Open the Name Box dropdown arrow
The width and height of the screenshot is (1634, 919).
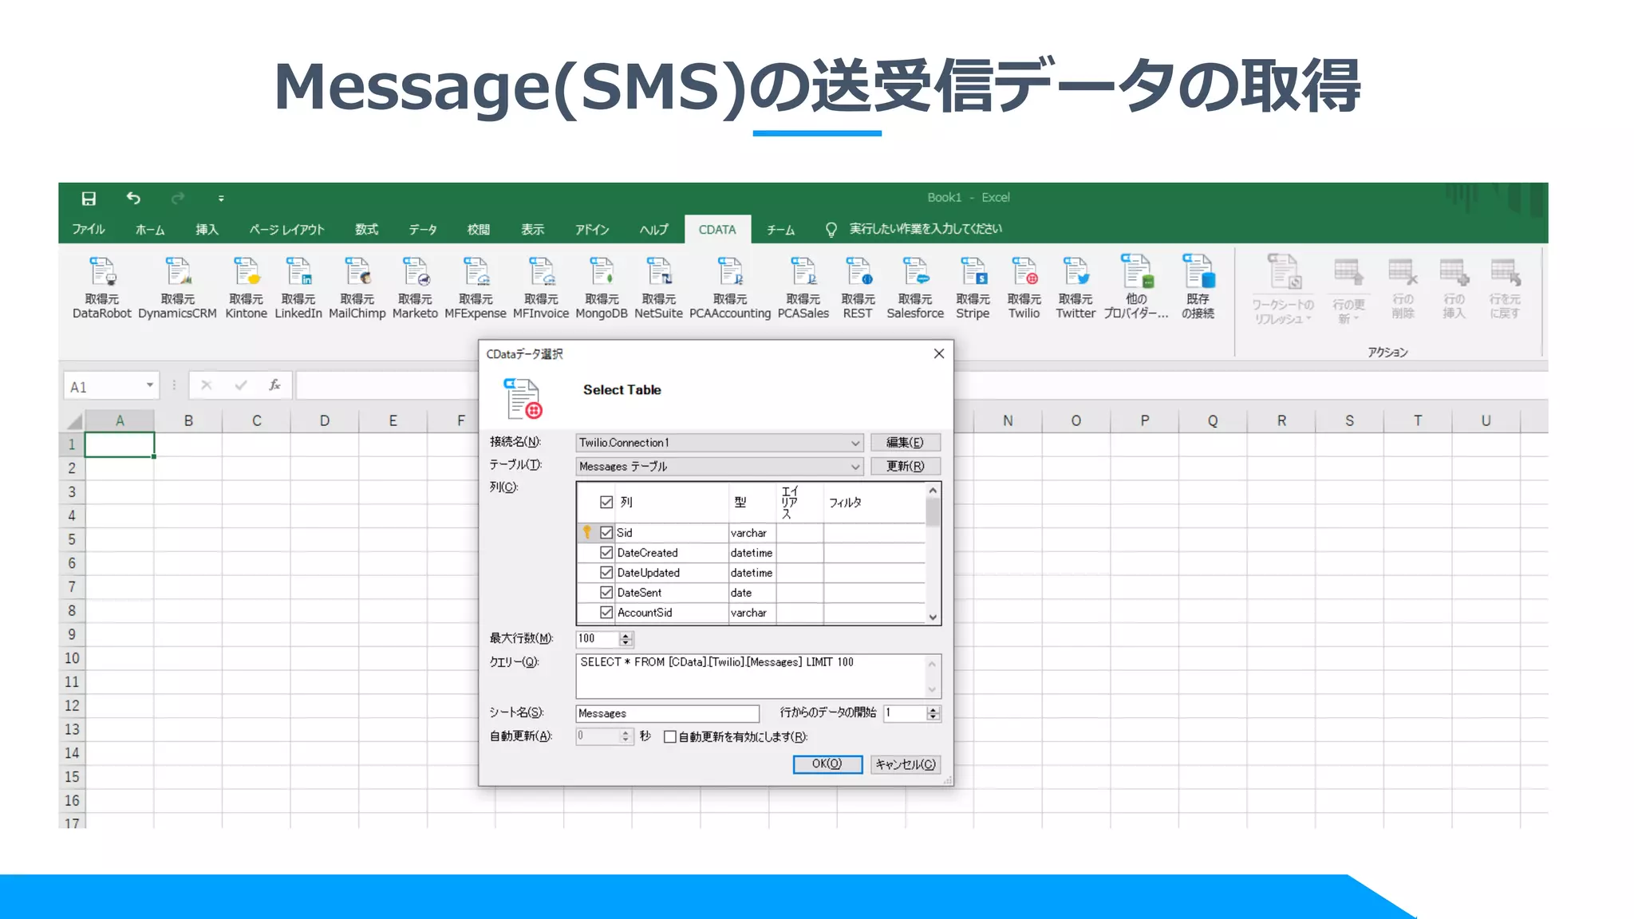coord(149,385)
